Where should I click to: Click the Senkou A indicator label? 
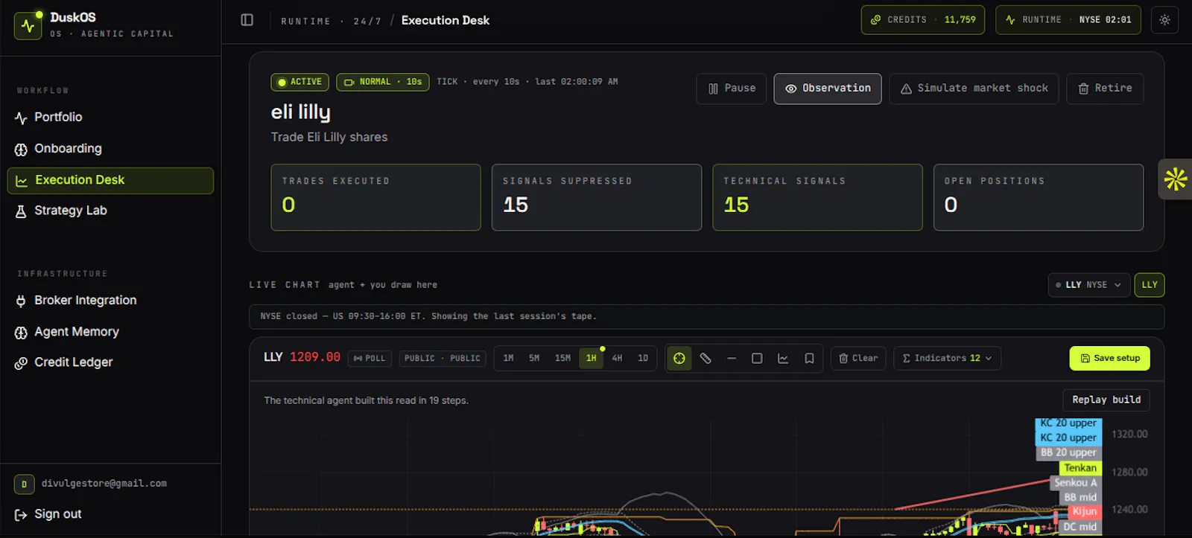point(1076,483)
